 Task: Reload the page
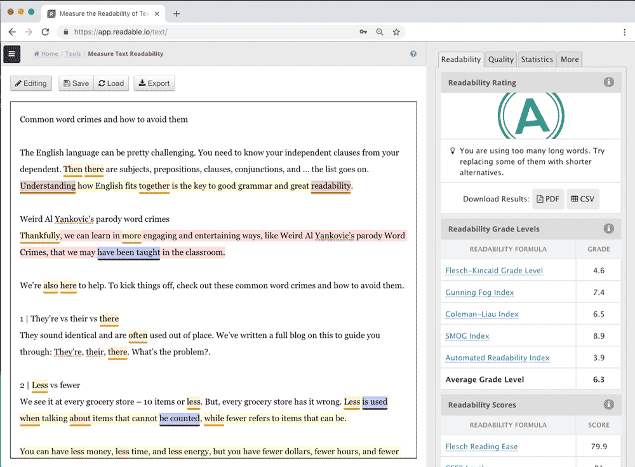pyautogui.click(x=45, y=32)
